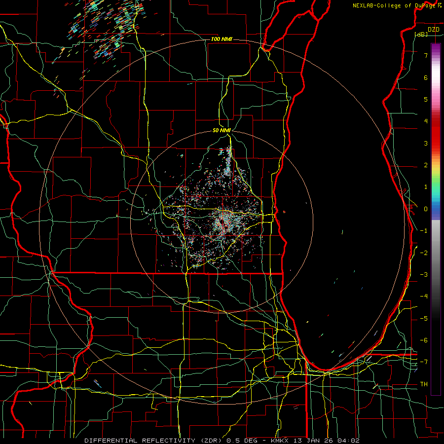Click the -2 value on the color scale

pos(424,253)
